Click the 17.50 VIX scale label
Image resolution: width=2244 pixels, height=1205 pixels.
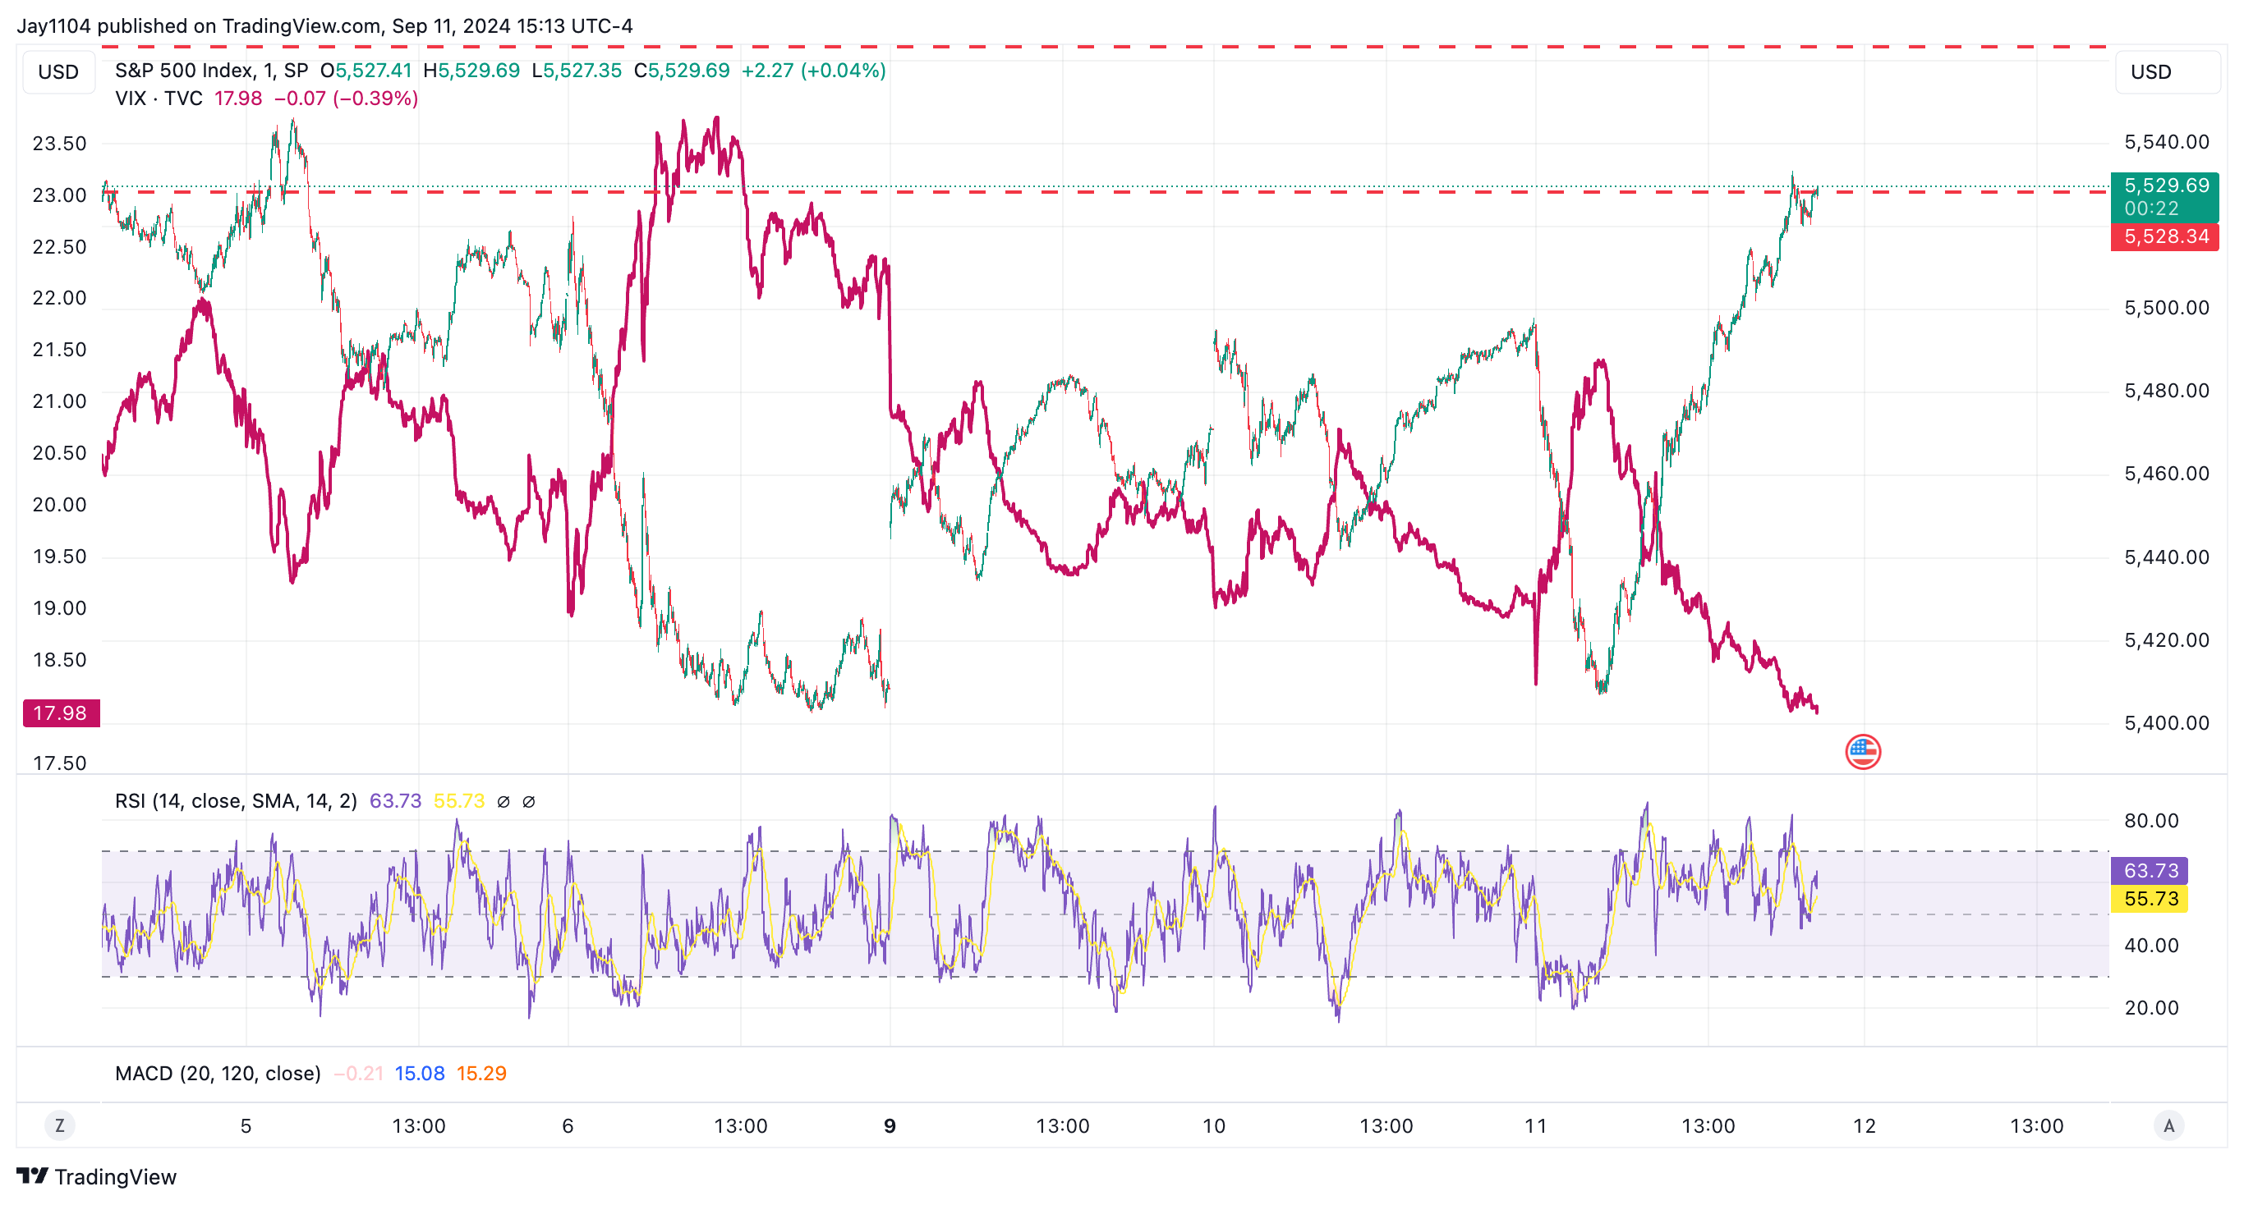point(59,763)
